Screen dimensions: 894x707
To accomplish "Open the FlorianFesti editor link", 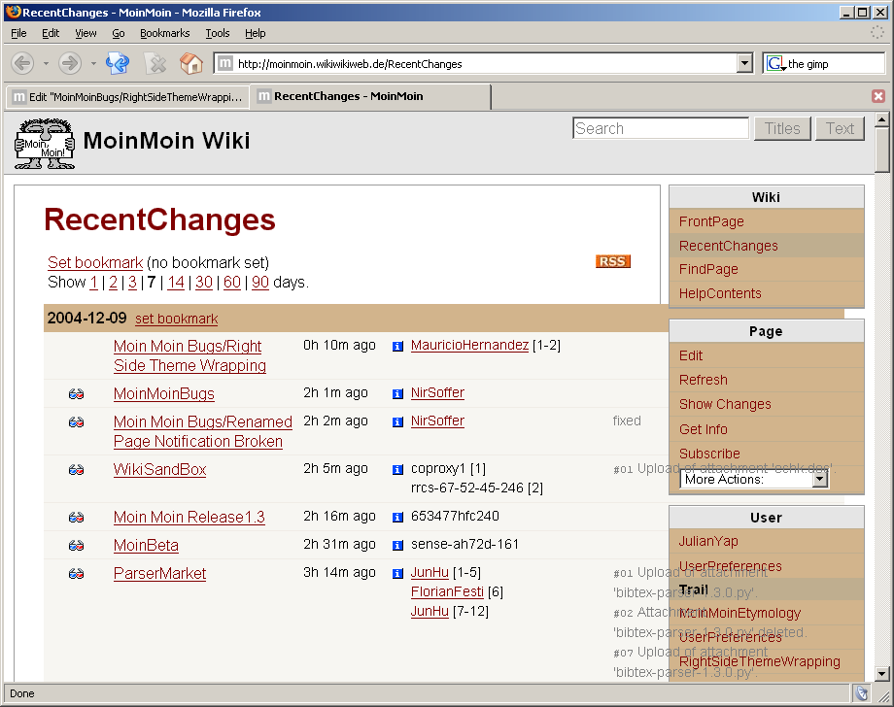I will click(447, 592).
